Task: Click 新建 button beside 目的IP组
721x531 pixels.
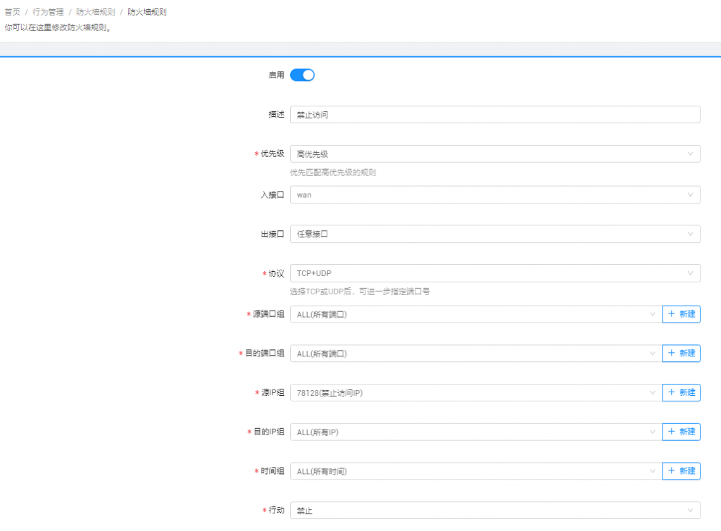Action: tap(681, 432)
